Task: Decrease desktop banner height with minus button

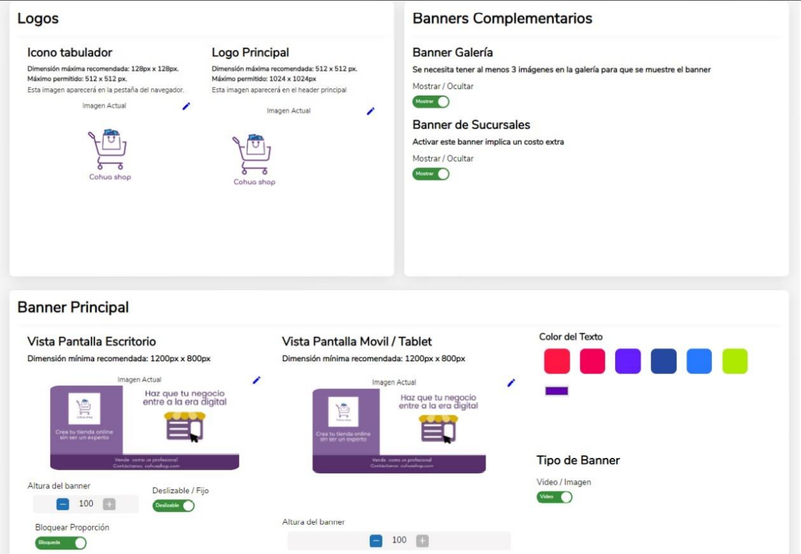Action: click(63, 503)
